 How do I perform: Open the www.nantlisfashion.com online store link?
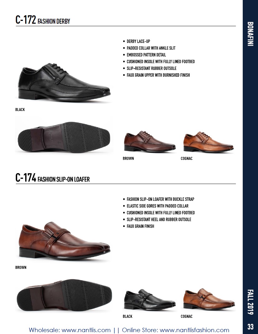[x=194, y=330]
